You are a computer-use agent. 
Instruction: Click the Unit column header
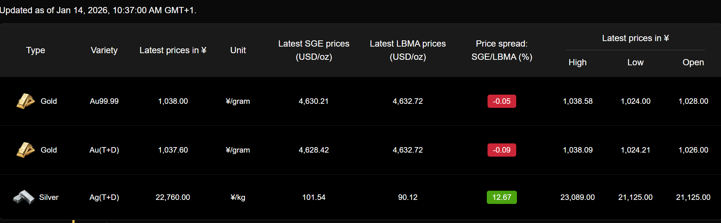(238, 50)
